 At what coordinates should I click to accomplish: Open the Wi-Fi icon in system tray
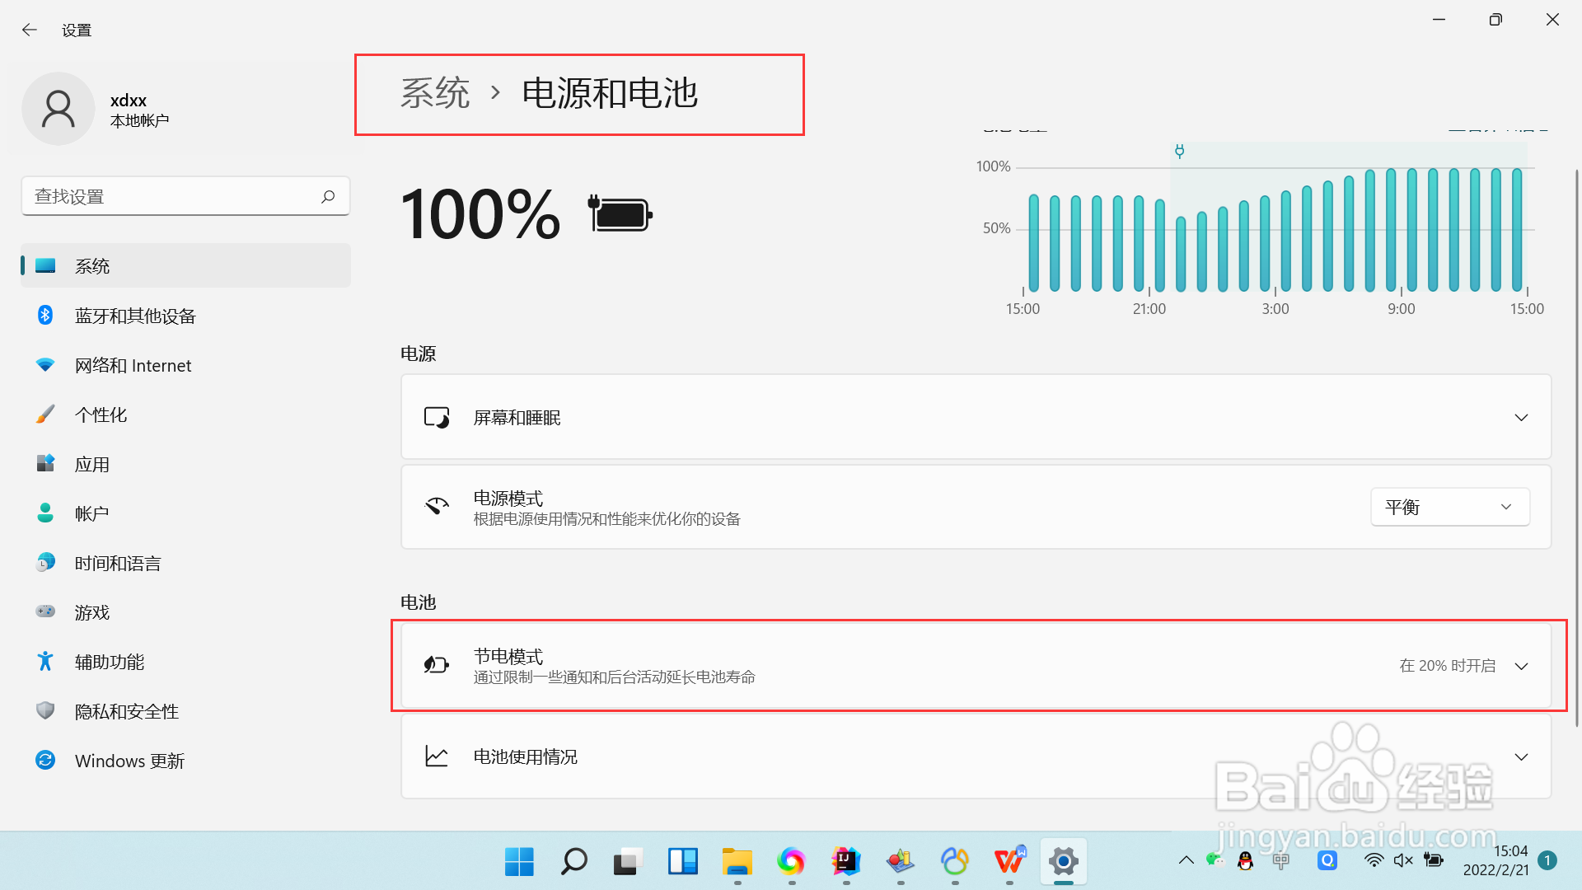coord(1374,860)
